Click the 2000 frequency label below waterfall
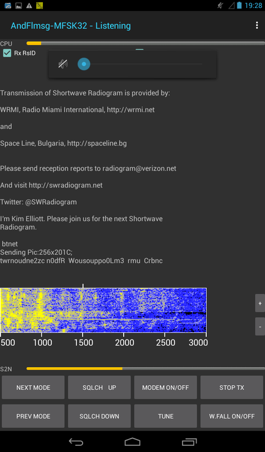This screenshot has width=265, height=452. pyautogui.click(x=124, y=342)
